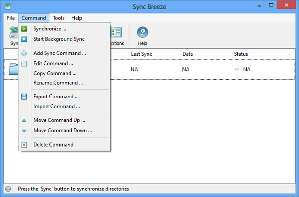Close the Sync Breeze window
Image resolution: width=299 pixels, height=197 pixels.
point(286,5)
